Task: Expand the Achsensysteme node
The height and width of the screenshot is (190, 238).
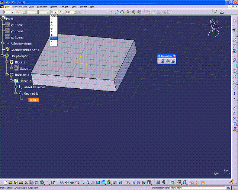Action: point(2,43)
